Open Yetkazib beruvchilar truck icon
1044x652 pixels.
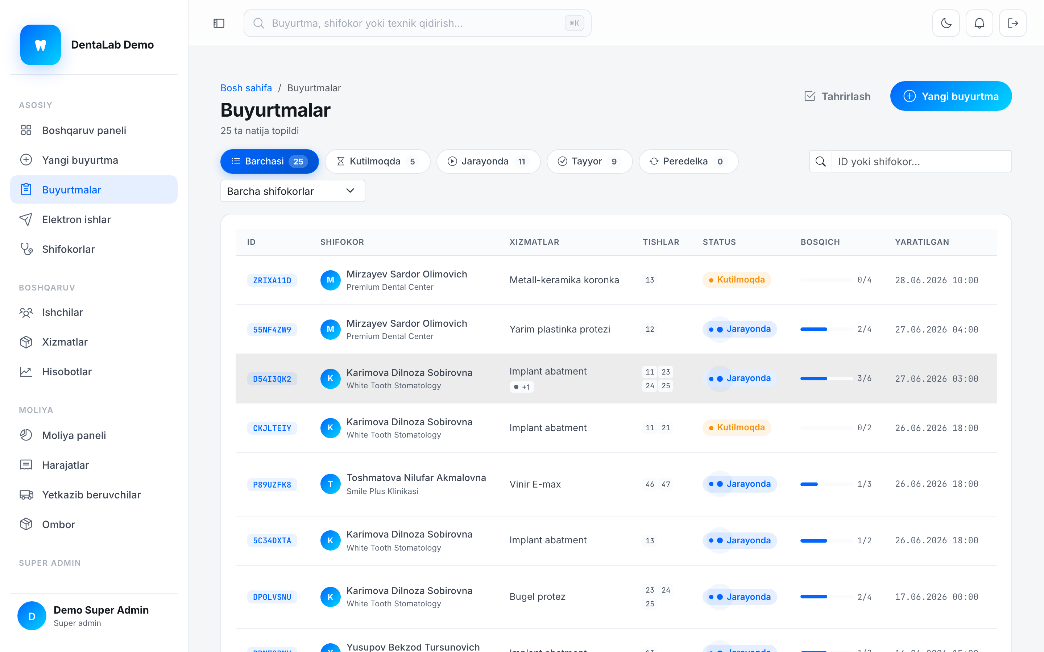(26, 494)
